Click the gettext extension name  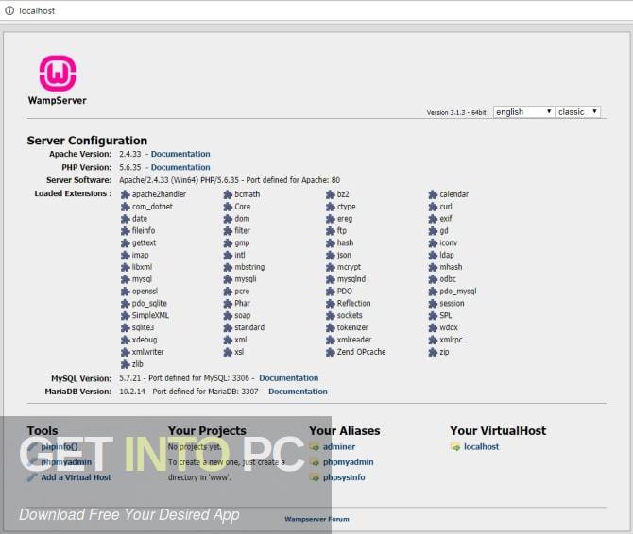point(144,243)
